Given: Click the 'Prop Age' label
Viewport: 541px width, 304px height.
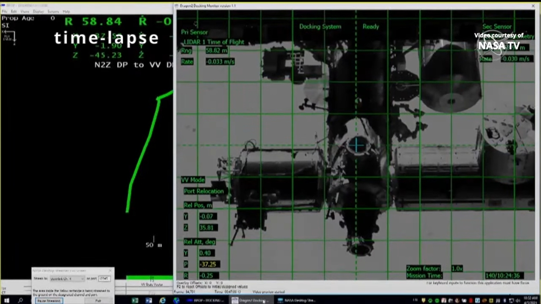Looking at the screenshot, I should [18, 18].
